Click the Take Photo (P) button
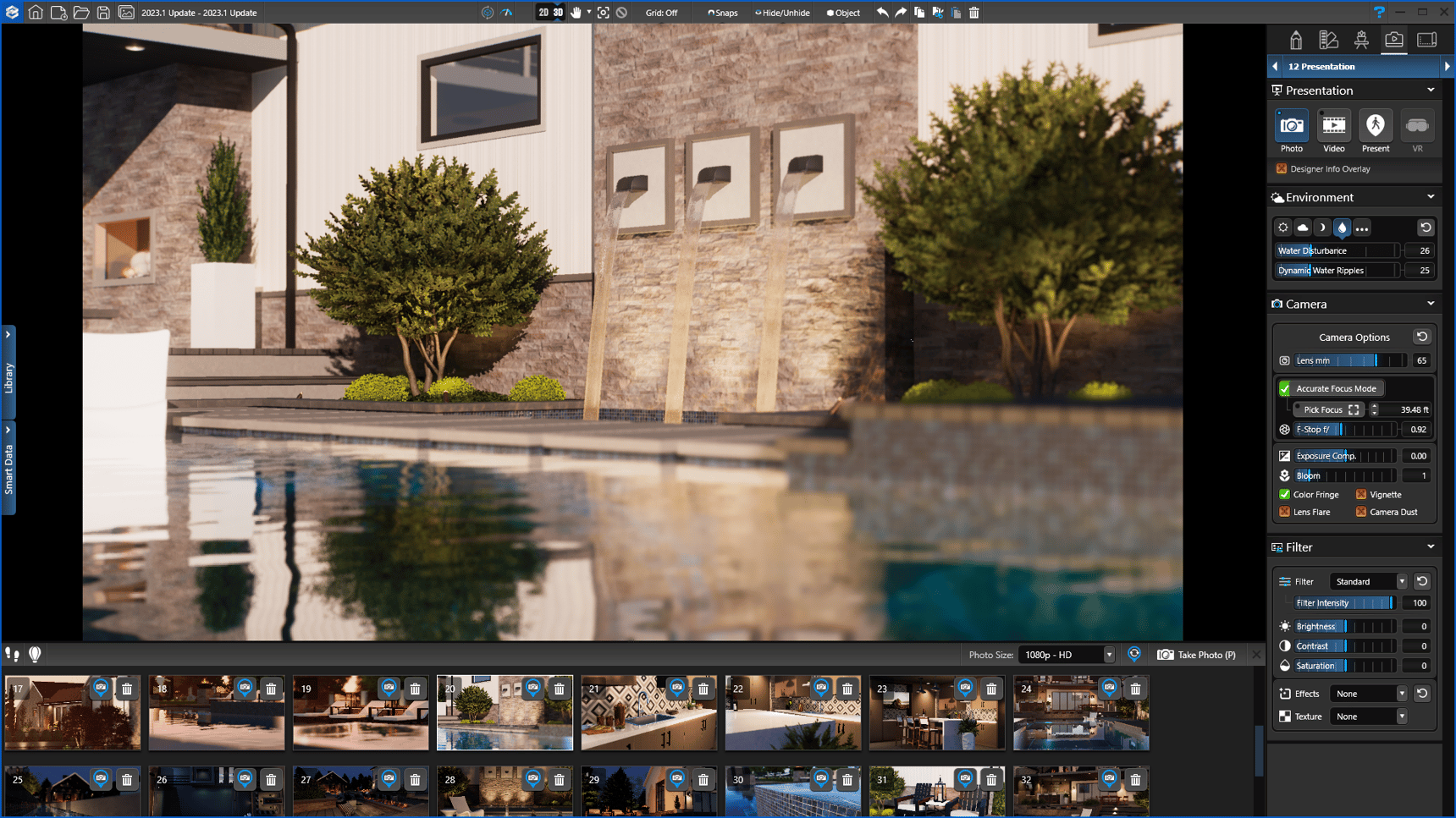This screenshot has width=1456, height=818. [1197, 655]
